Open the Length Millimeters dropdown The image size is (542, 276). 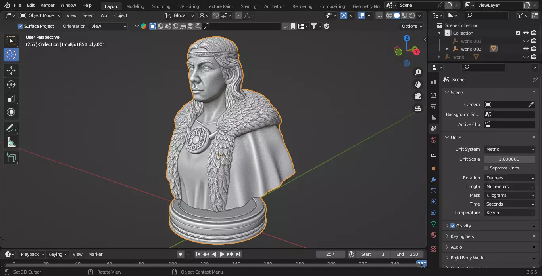click(x=509, y=187)
